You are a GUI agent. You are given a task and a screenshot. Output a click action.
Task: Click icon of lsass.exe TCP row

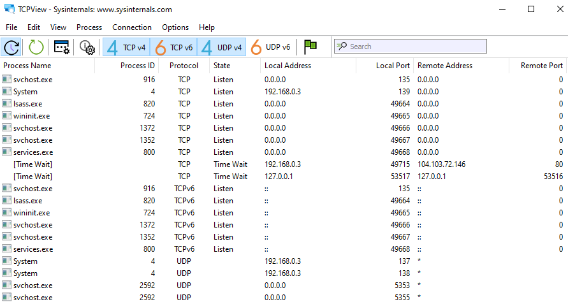[x=6, y=103]
